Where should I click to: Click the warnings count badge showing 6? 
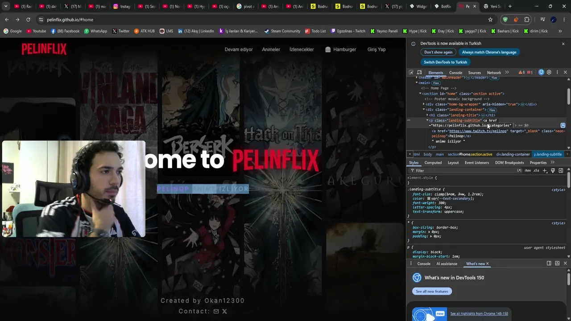(x=521, y=72)
